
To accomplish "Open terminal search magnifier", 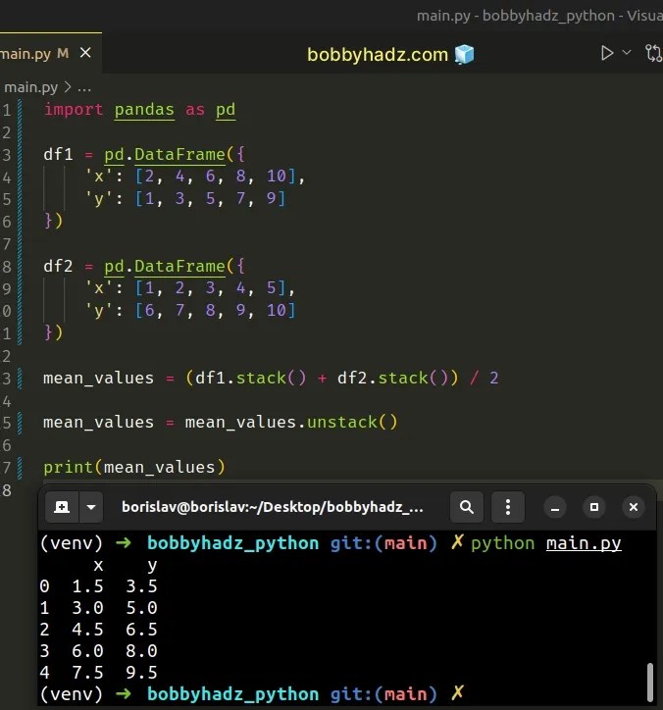I will tap(467, 507).
